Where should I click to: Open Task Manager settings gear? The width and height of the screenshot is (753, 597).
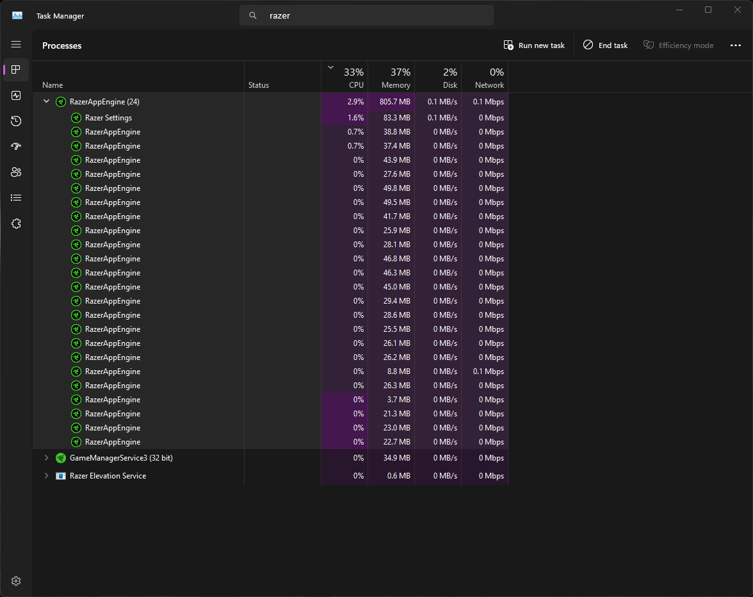pyautogui.click(x=16, y=581)
